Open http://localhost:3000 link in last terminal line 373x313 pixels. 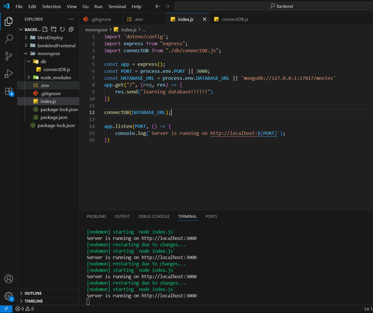click(x=169, y=296)
